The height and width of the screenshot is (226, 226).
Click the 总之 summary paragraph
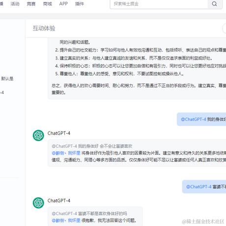139,89
